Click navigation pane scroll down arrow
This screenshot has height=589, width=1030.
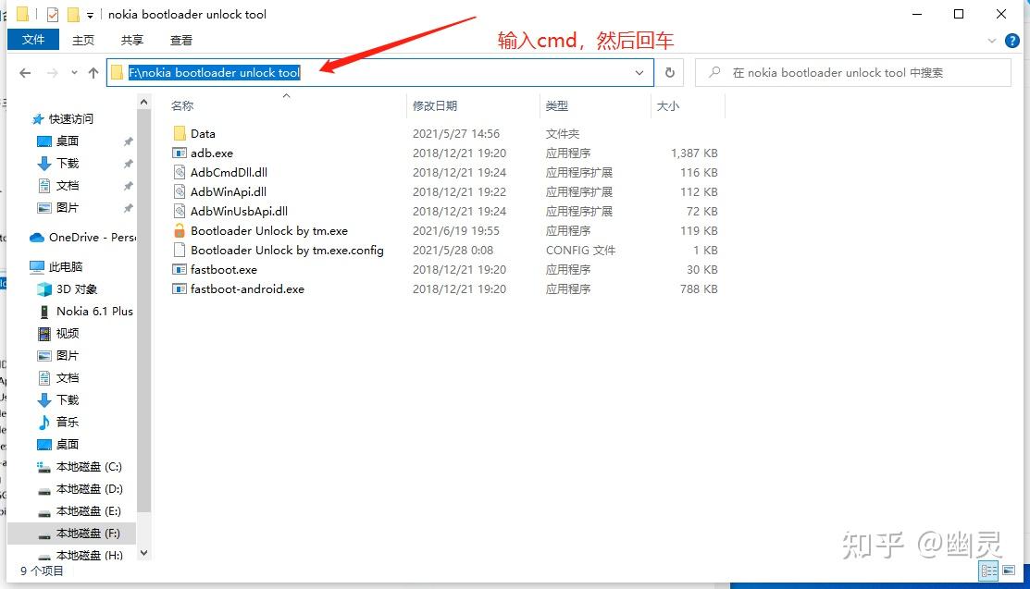(143, 554)
